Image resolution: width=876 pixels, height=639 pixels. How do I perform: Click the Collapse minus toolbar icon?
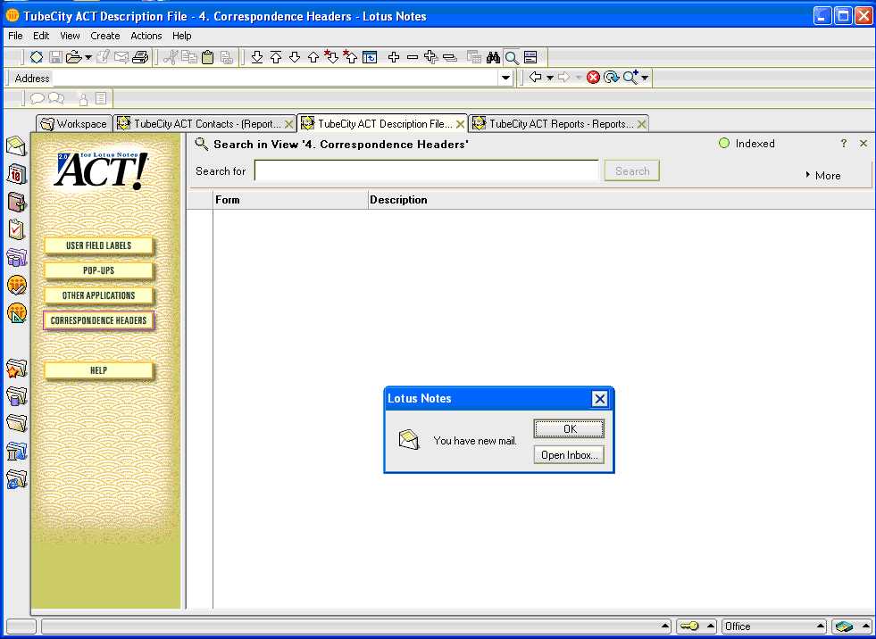click(x=413, y=57)
